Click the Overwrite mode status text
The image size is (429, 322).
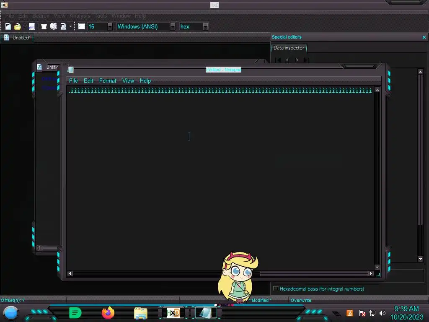[x=301, y=300]
